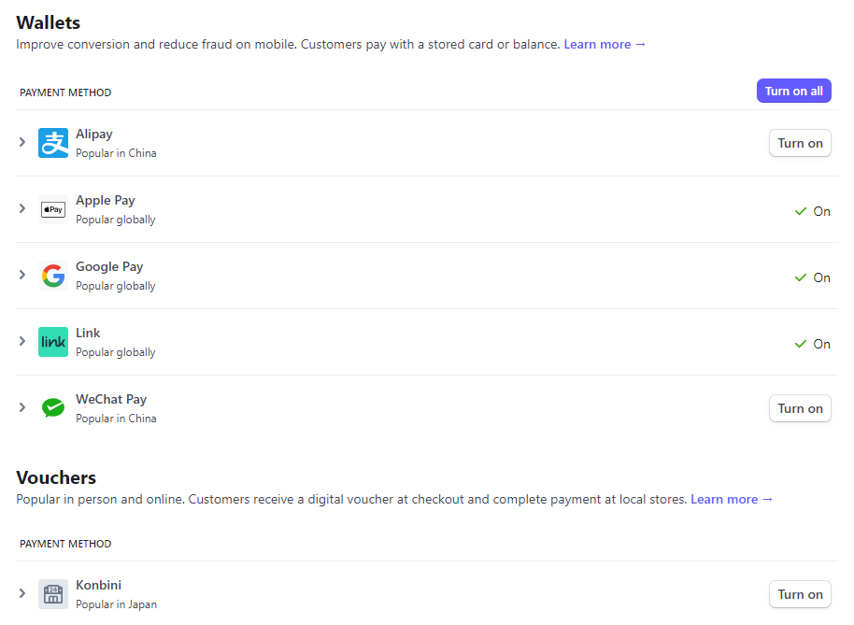The height and width of the screenshot is (625, 854).
Task: Click the WeChat Pay logo icon
Action: [53, 407]
